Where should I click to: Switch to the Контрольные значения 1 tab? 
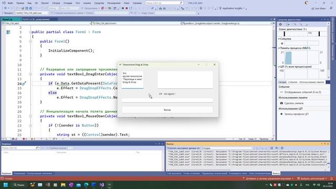(x=40, y=173)
